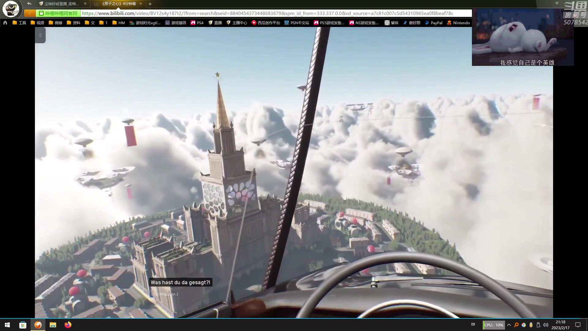This screenshot has width=588, height=331.
Task: Click the home icon on bookmarks bar
Action: coord(5,23)
